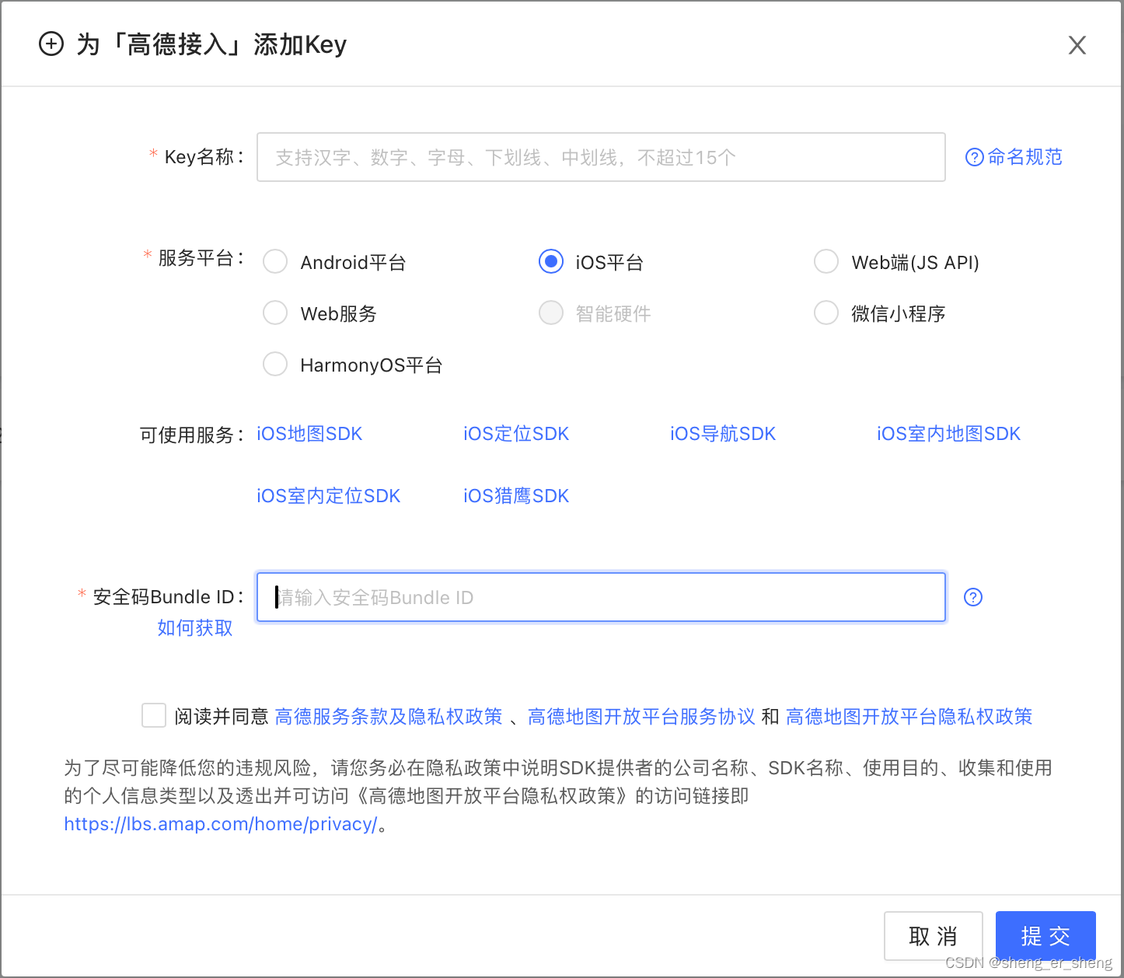Viewport: 1124px width, 978px height.
Task: Open the iOS室内定位SDK link
Action: click(x=328, y=496)
